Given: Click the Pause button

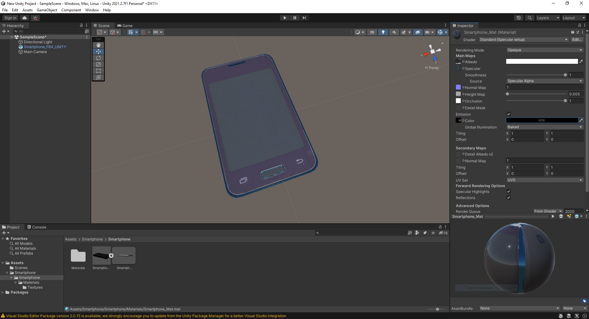Looking at the screenshot, I should coord(294,18).
